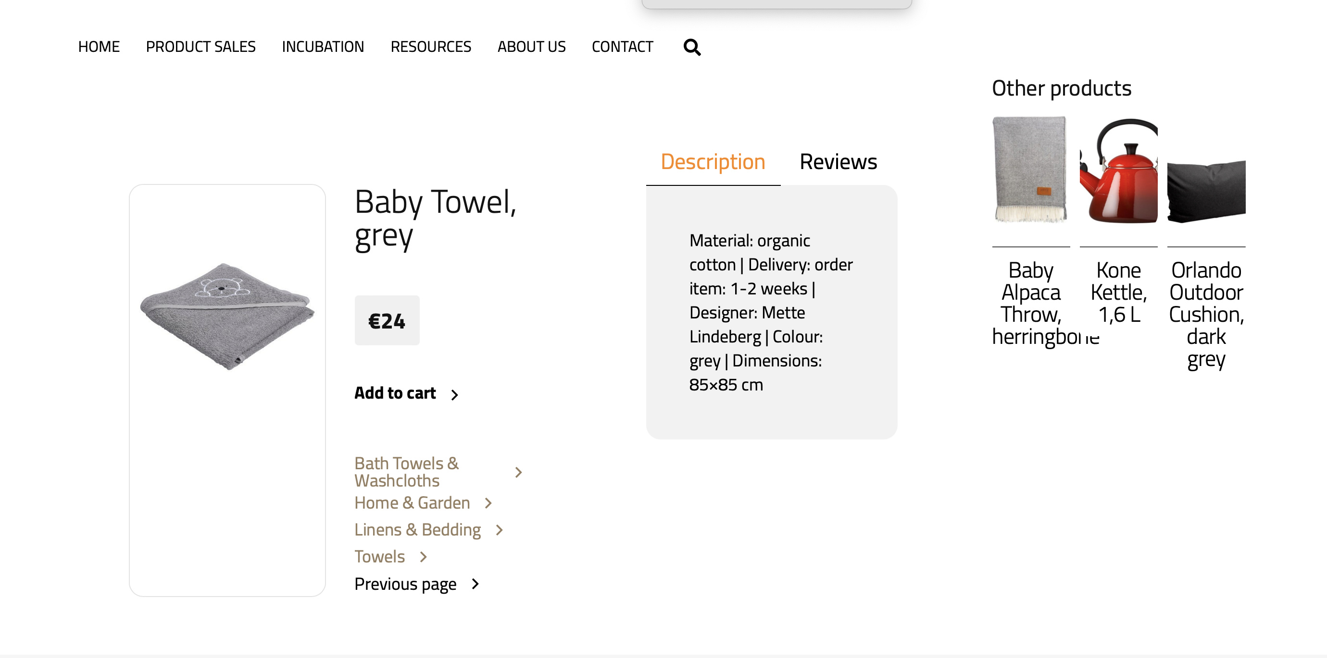Select the Description tab
Image resolution: width=1327 pixels, height=658 pixels.
[x=713, y=162]
